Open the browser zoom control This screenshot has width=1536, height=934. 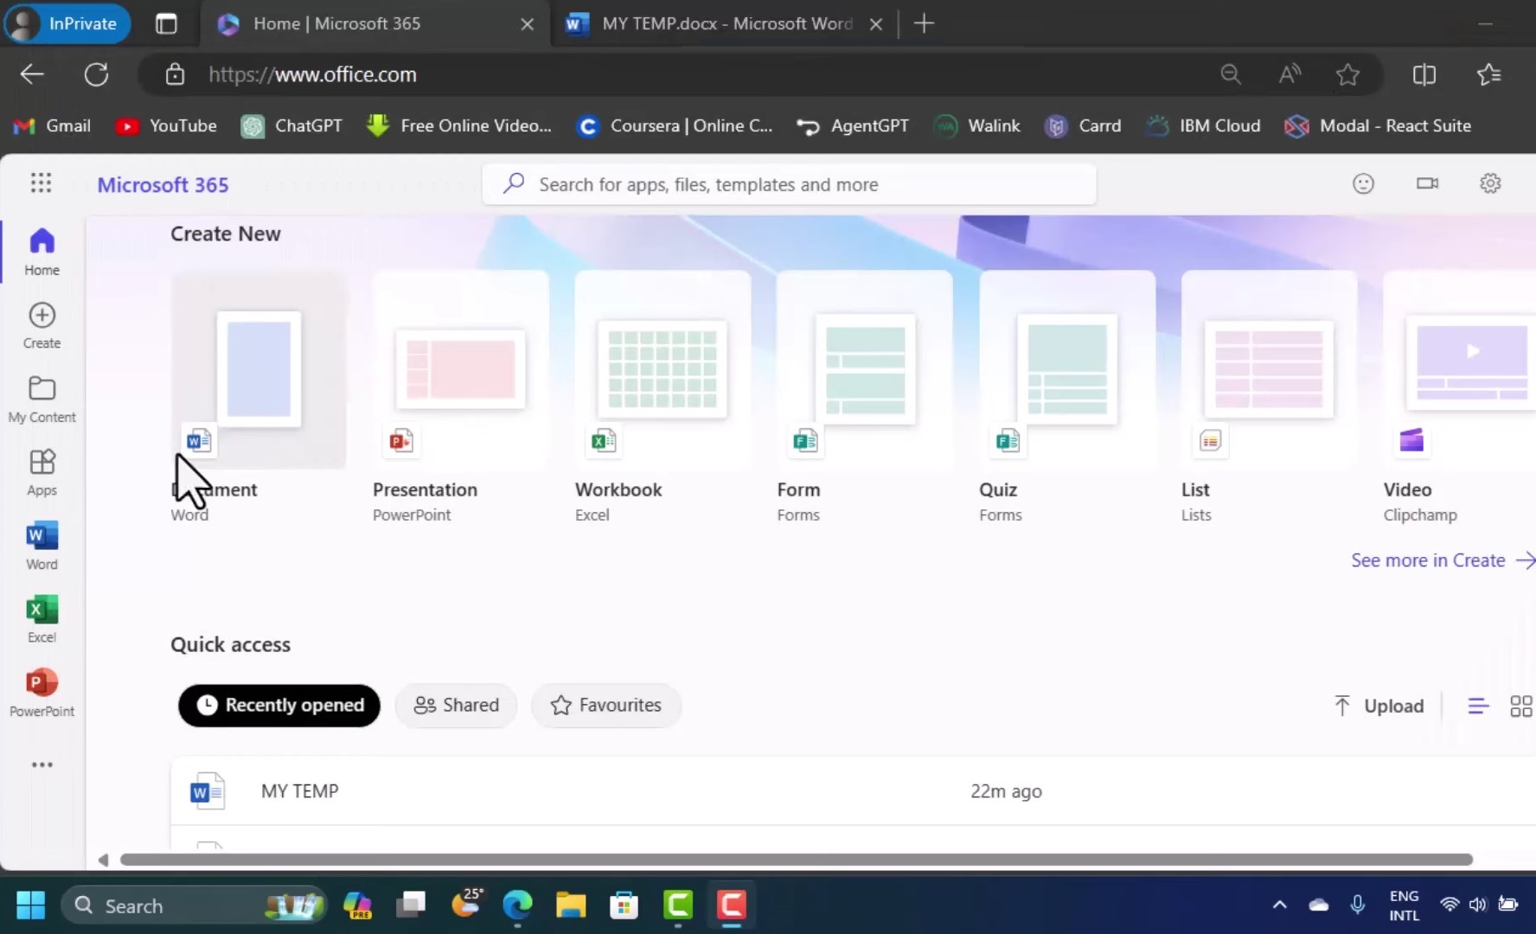point(1230,74)
